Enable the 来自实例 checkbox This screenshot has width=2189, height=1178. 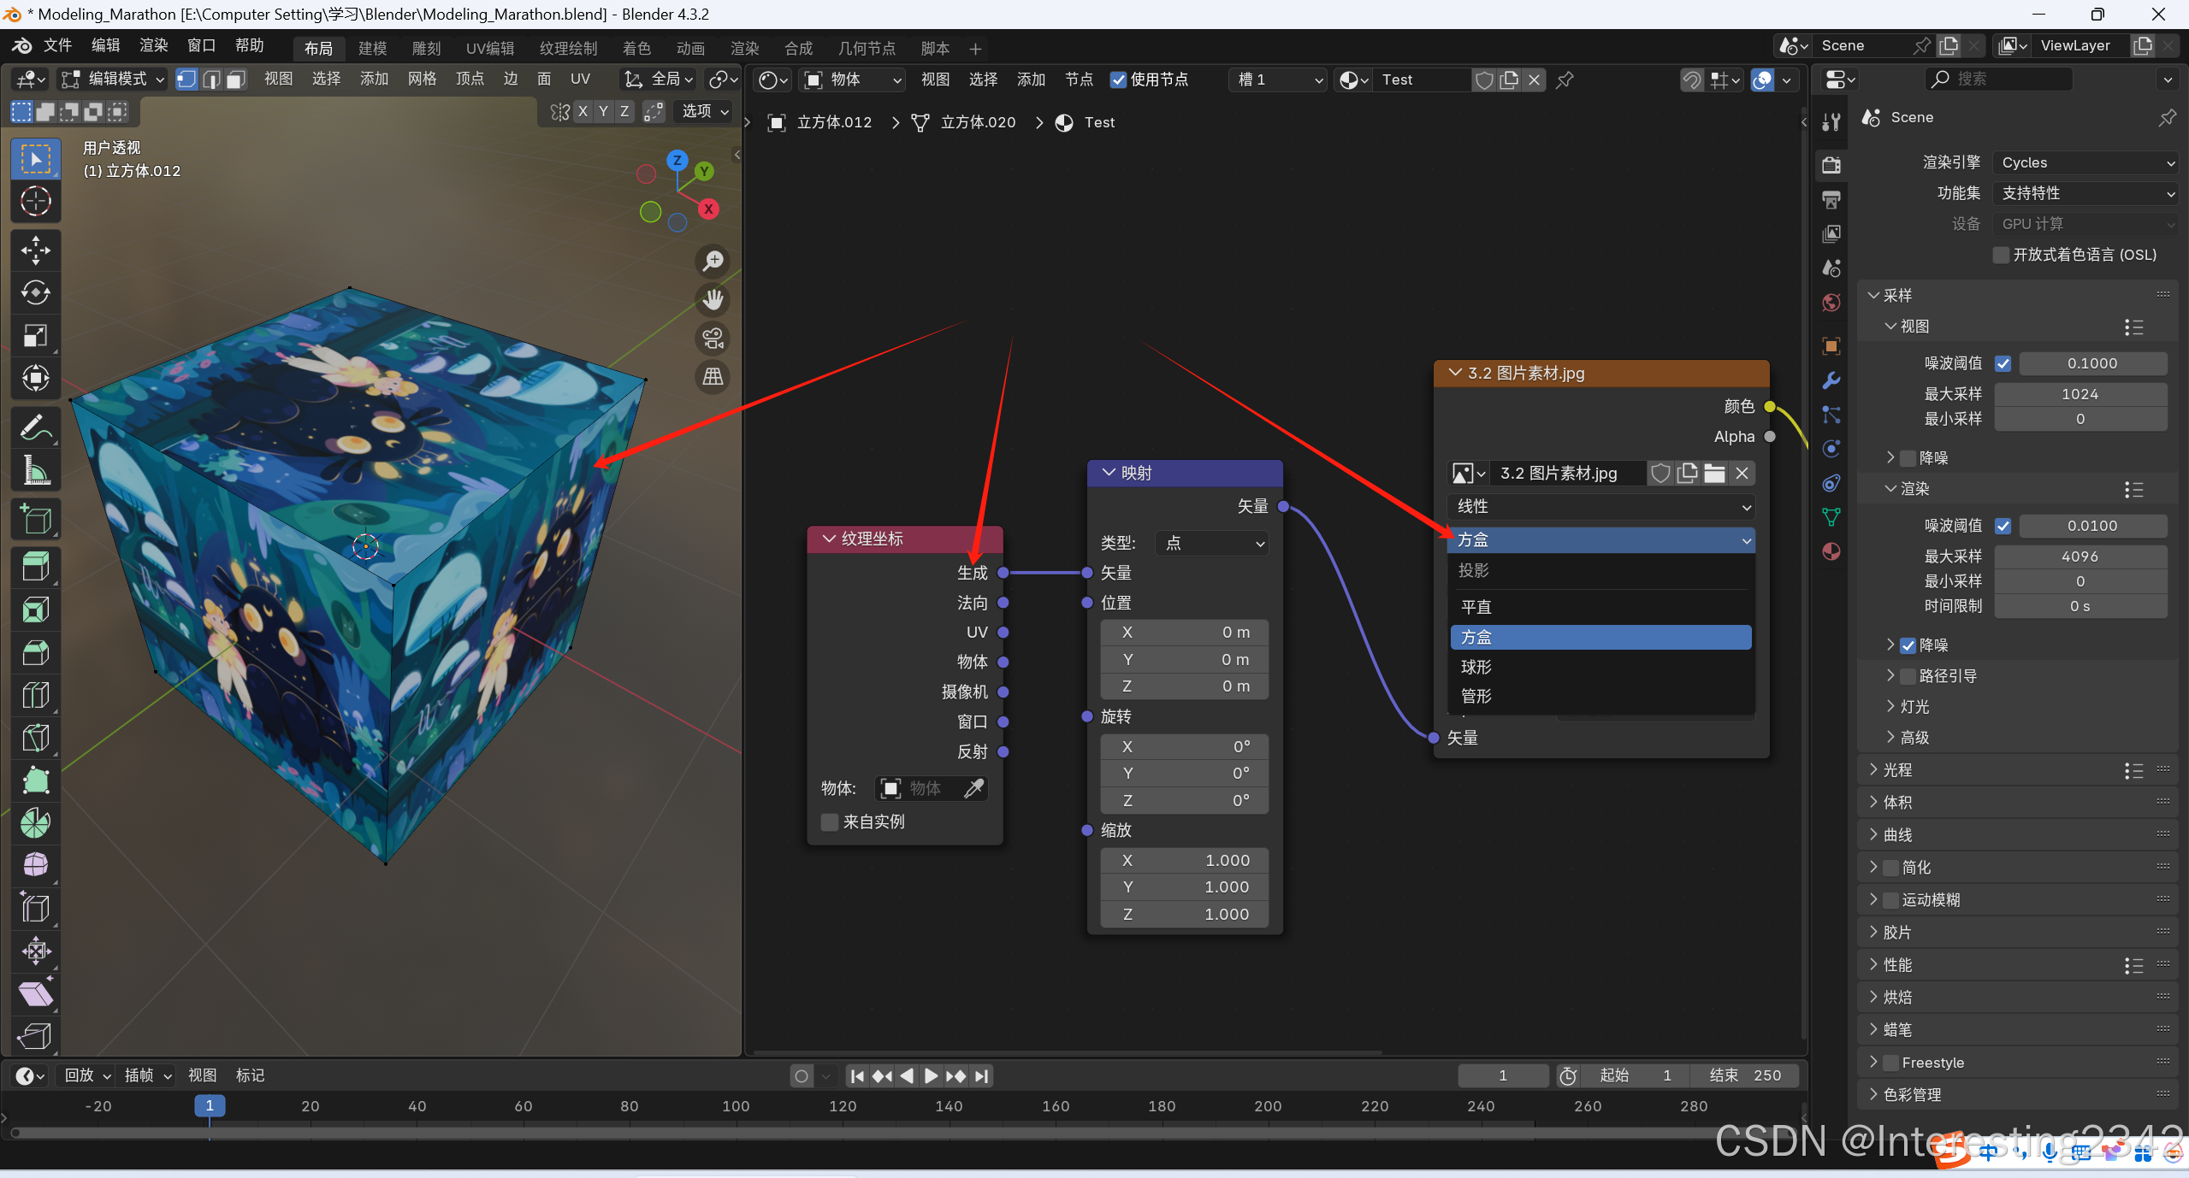[829, 822]
